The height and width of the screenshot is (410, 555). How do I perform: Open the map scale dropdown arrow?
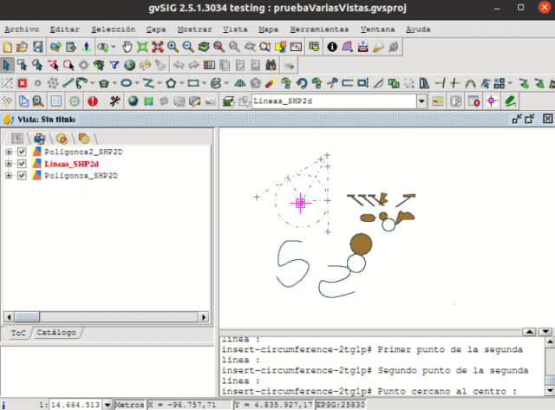pyautogui.click(x=108, y=404)
